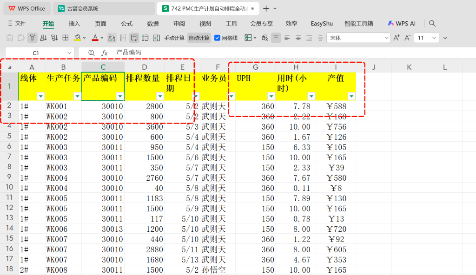Center align text horizontally

coord(298,38)
